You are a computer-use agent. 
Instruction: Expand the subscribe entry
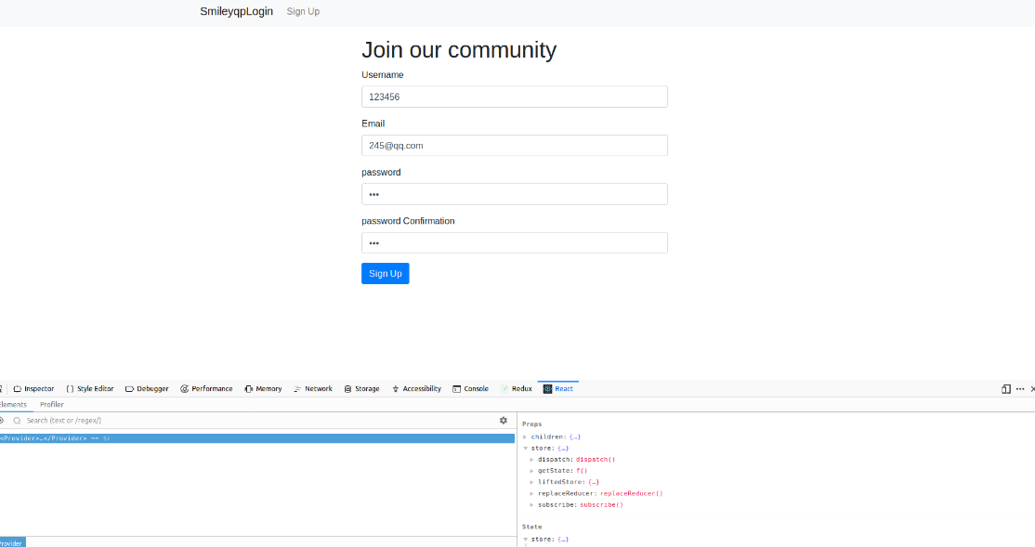pos(532,505)
